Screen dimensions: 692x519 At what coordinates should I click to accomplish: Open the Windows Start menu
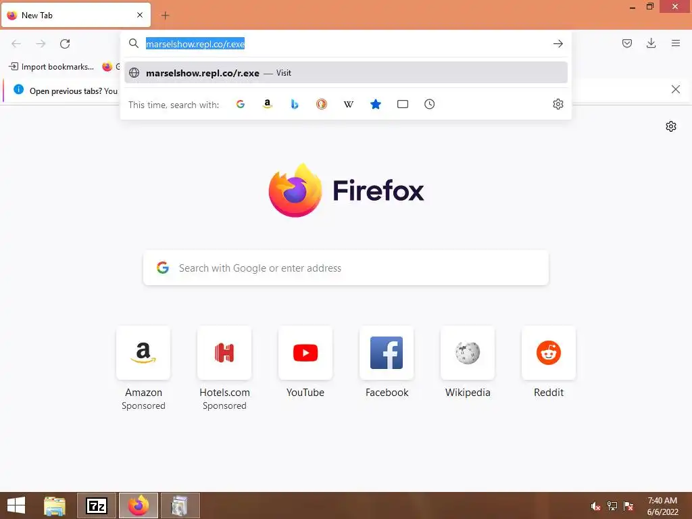click(x=16, y=505)
